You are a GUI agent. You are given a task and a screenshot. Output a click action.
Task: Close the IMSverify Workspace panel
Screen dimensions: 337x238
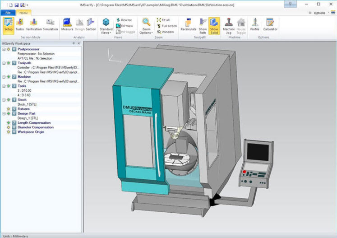tap(78, 43)
